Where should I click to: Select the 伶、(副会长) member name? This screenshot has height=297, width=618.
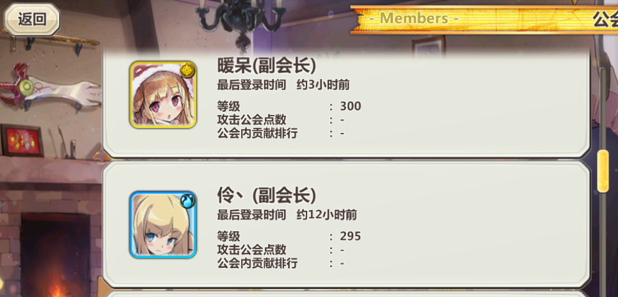[x=267, y=194]
